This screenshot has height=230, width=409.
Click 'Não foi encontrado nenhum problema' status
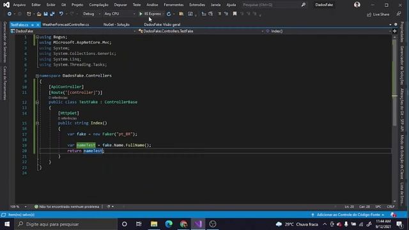[69, 206]
